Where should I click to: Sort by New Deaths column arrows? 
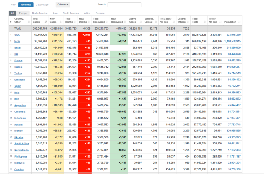tap(89, 22)
